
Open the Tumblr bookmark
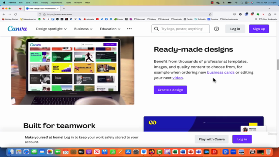(x=188, y=19)
